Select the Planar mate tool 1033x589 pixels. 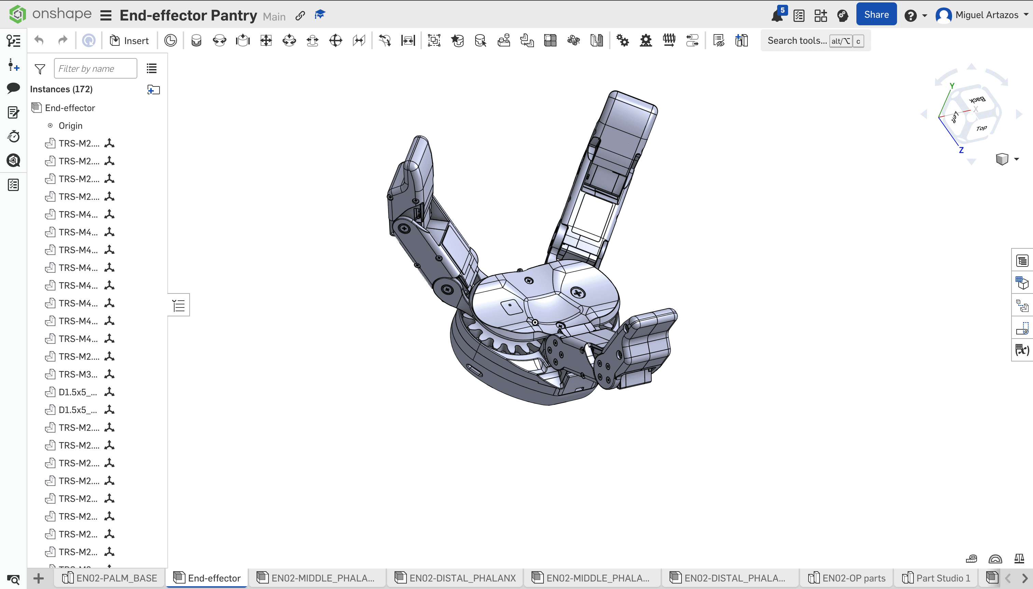(266, 40)
